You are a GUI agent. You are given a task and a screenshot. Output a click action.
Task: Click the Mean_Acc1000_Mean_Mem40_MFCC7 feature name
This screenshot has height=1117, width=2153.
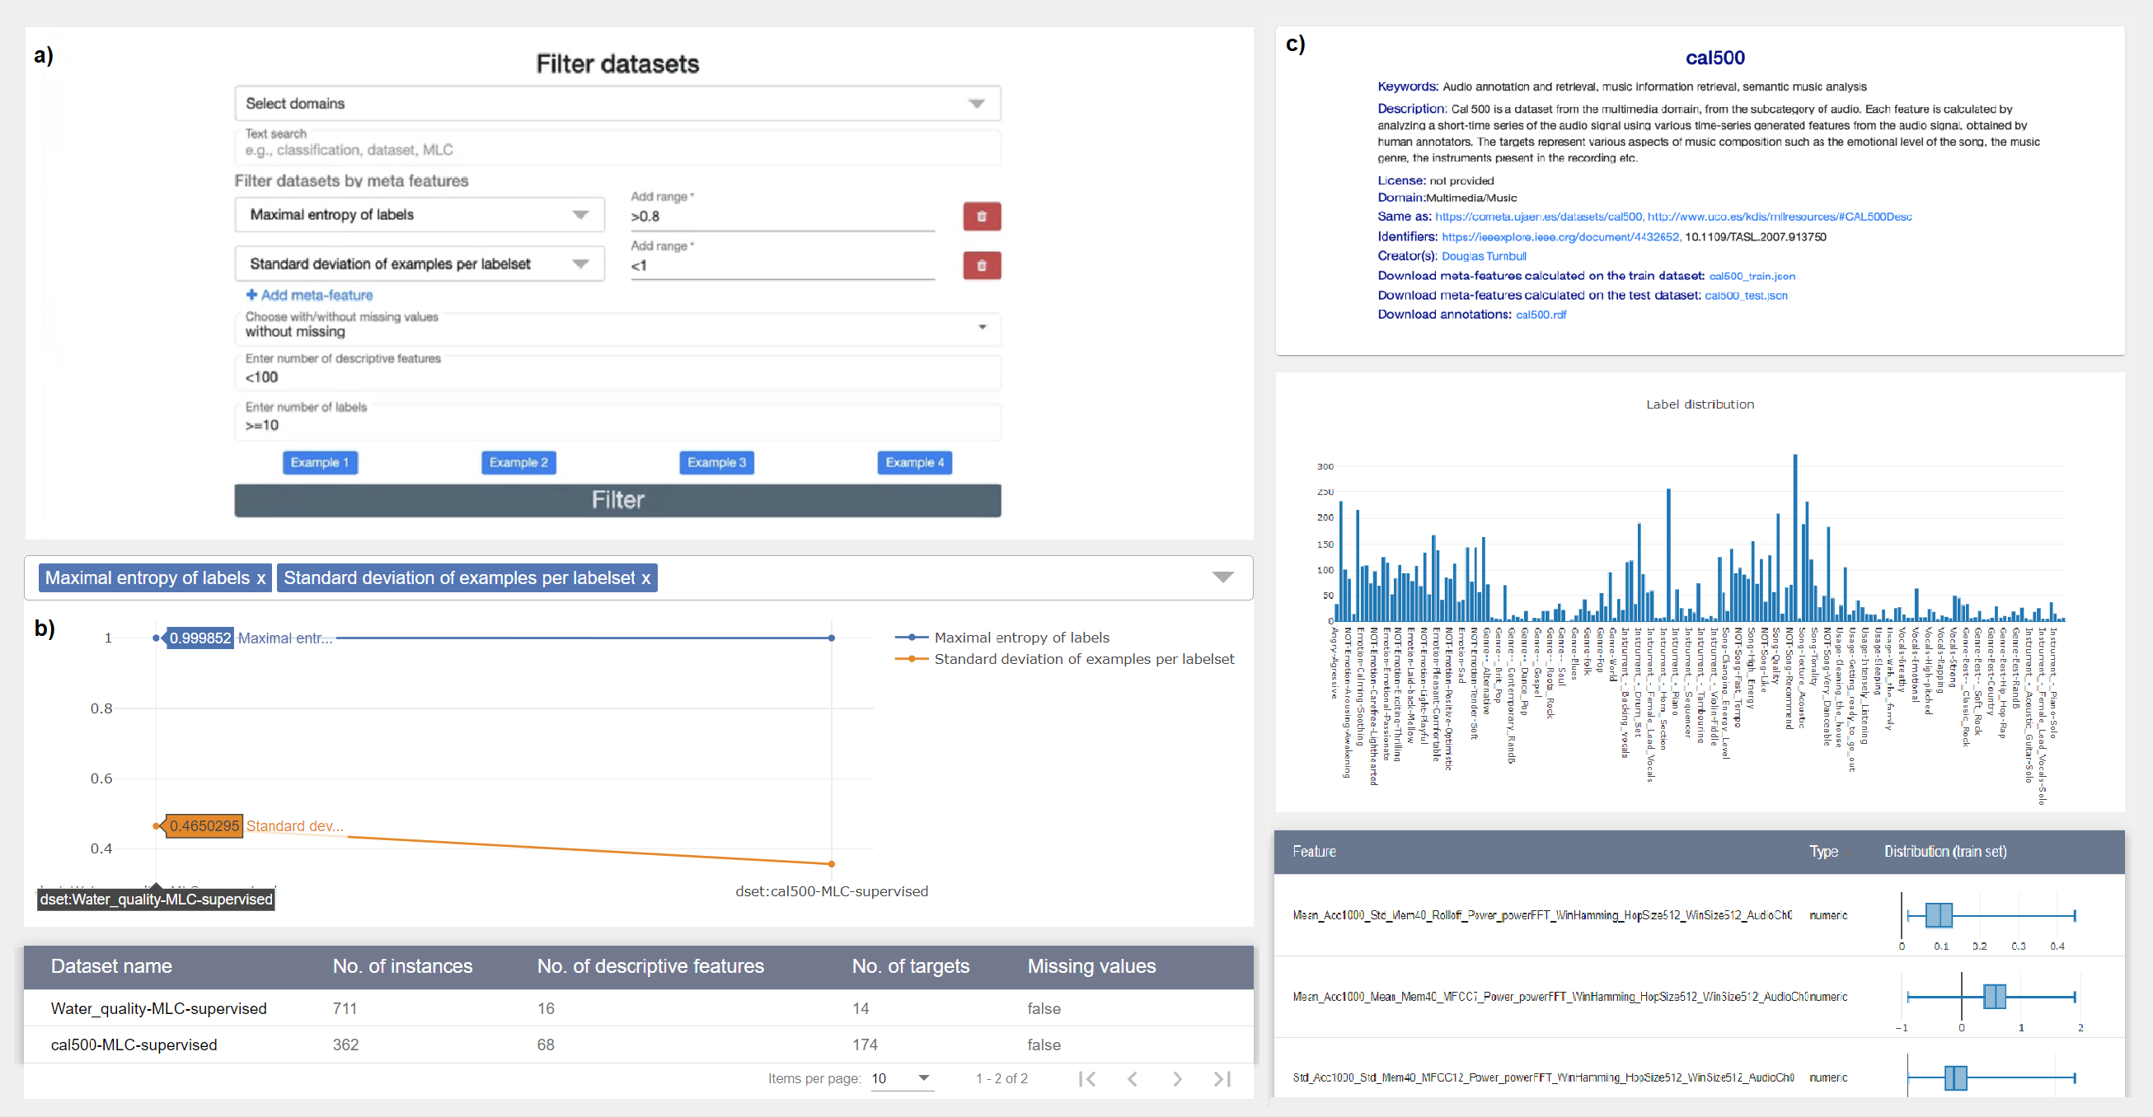[x=1551, y=996]
